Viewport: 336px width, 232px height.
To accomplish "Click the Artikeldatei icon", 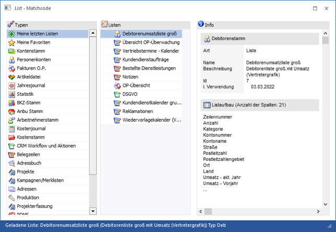I will 11,77.
